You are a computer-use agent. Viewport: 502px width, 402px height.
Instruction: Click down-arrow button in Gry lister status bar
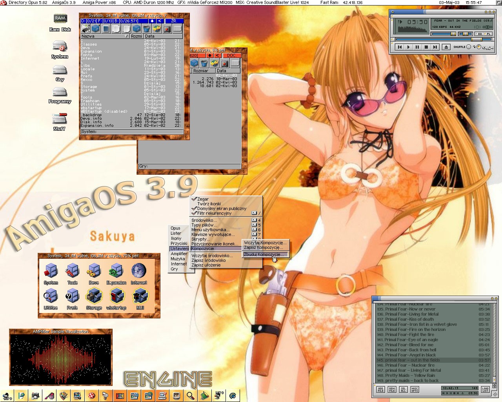point(210,55)
